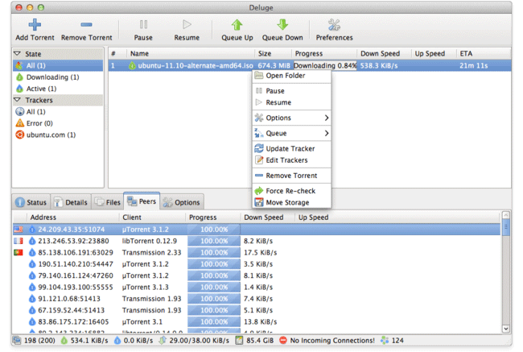The image size is (523, 352).
Task: Click upload speed icon showing 0.0 KiB/s
Action: coord(117,340)
